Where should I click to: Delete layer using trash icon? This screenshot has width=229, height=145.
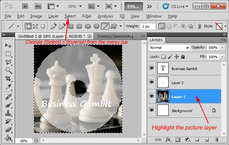click(216, 139)
